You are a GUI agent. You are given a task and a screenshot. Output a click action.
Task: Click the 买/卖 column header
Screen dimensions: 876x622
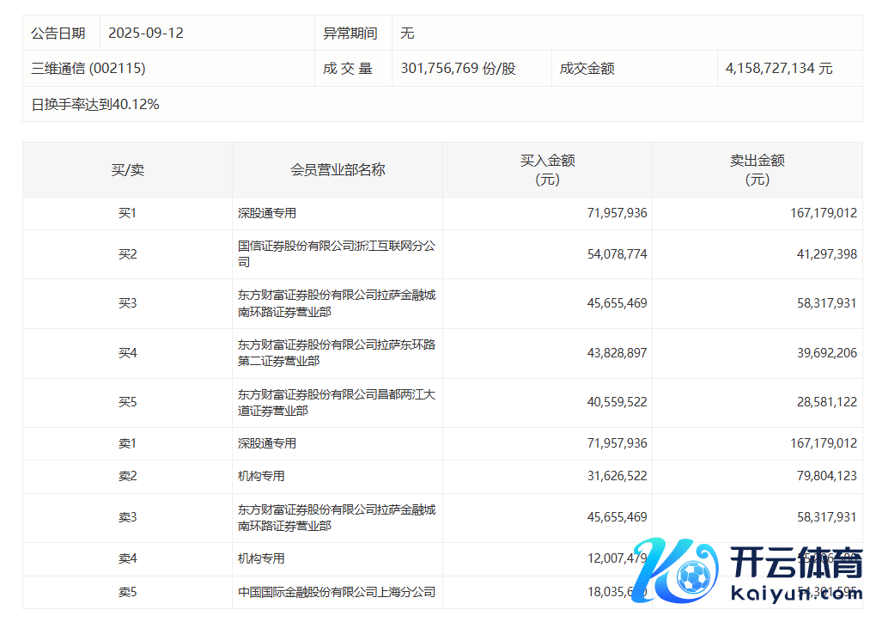(127, 170)
